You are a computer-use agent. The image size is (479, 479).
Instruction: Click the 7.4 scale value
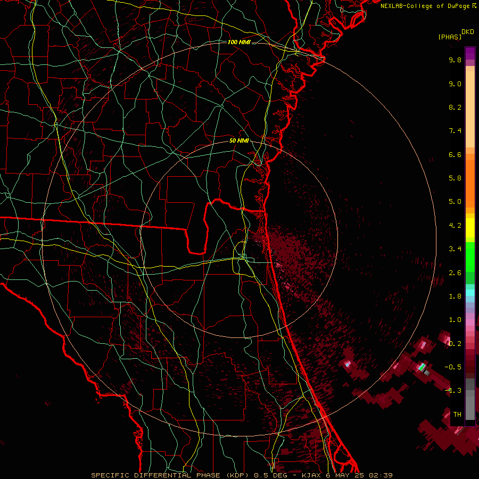[455, 131]
